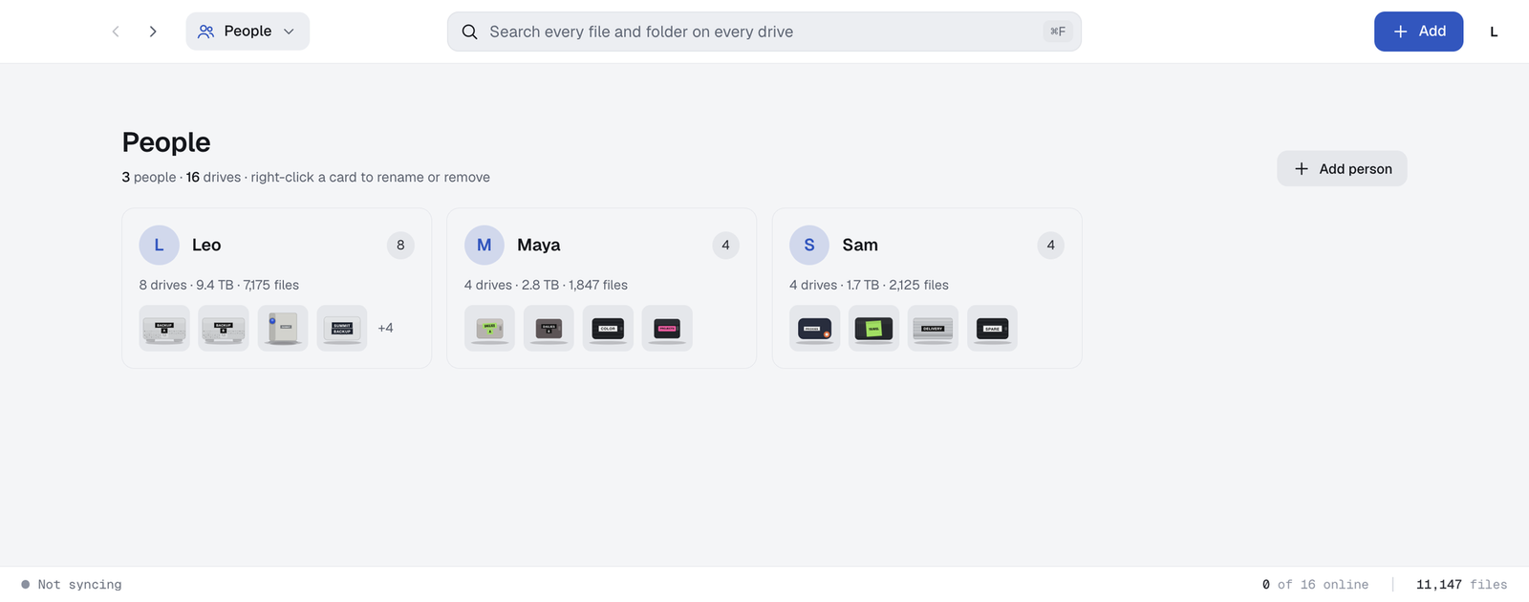Open the L user avatar menu
Screen dimensions: 1529x602
click(x=1494, y=32)
